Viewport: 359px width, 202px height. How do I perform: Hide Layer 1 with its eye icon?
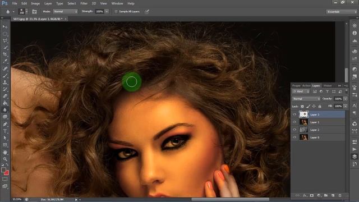[x=294, y=122]
